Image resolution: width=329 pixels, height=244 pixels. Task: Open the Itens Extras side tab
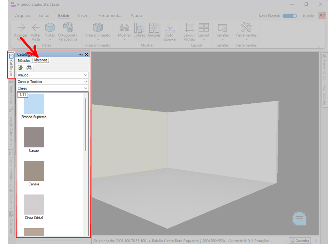tap(11, 93)
